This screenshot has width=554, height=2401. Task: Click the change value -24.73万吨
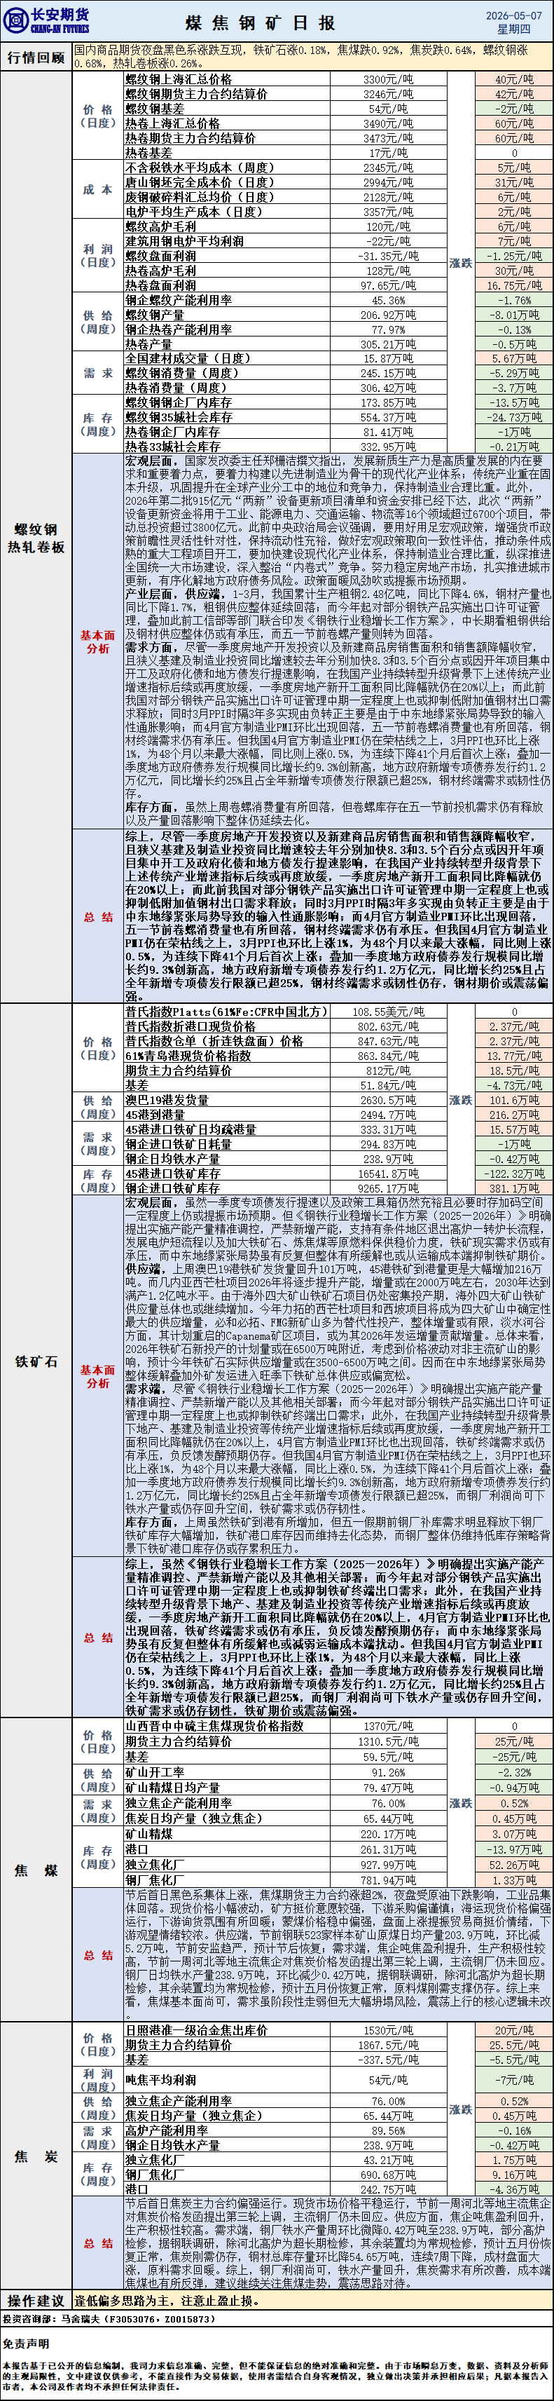[514, 418]
